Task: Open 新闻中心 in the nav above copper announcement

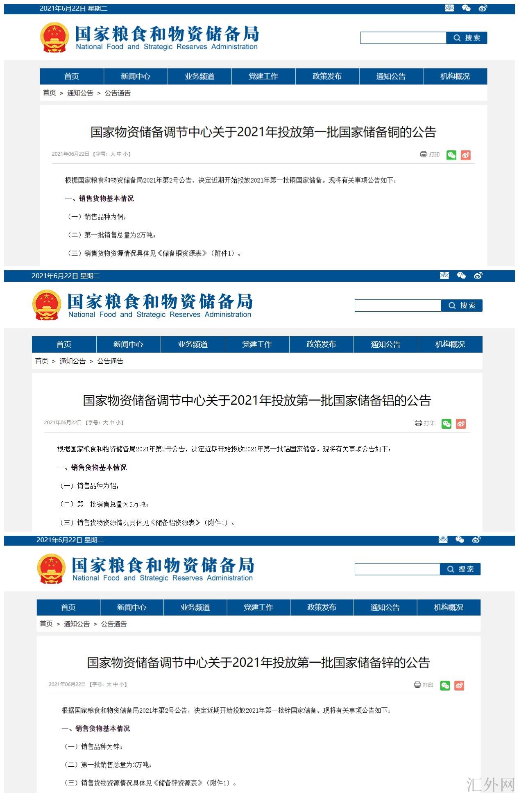Action: coord(136,77)
